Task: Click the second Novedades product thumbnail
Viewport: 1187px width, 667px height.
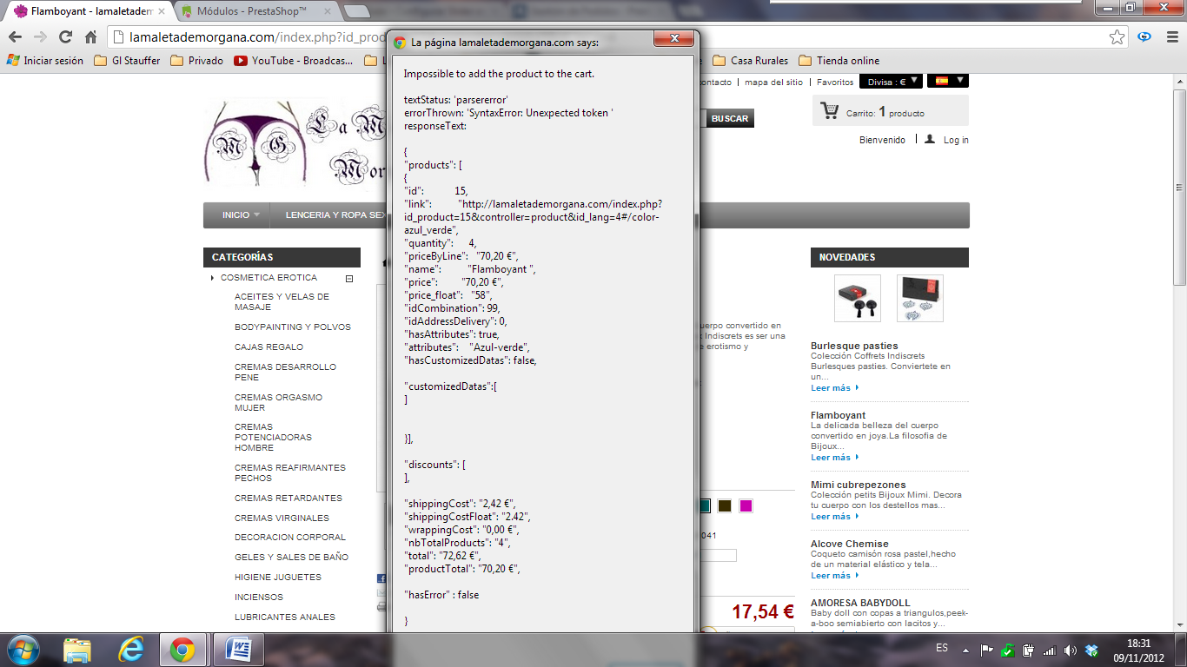Action: pyautogui.click(x=920, y=299)
